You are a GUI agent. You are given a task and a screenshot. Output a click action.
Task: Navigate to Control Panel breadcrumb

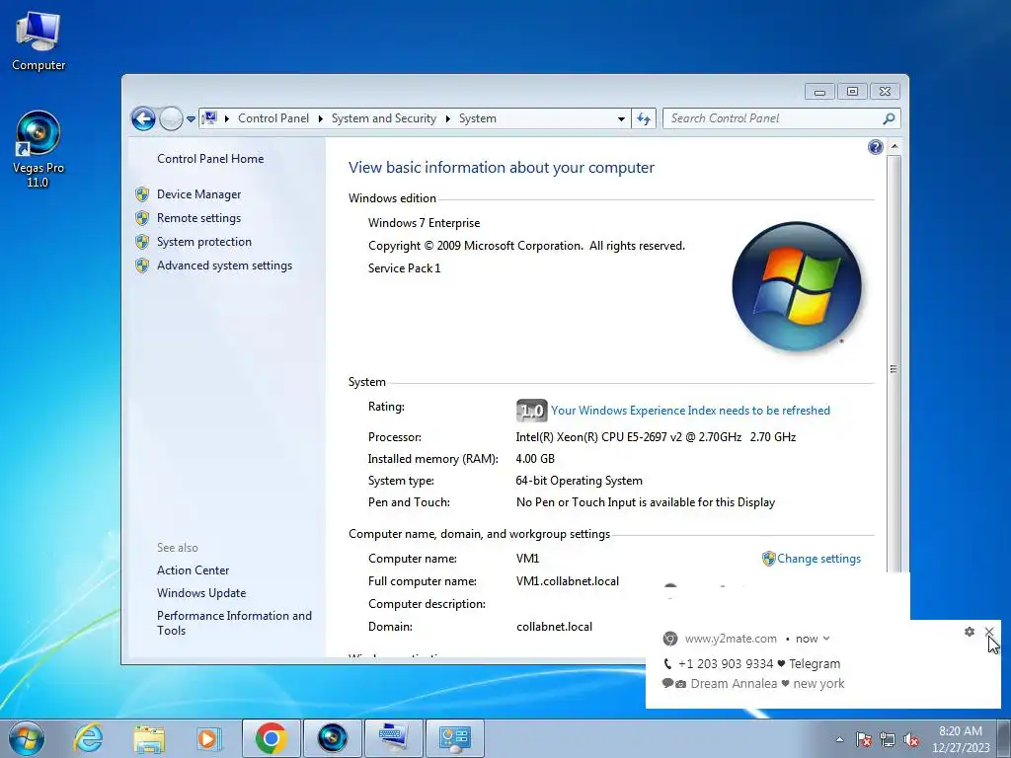[273, 118]
